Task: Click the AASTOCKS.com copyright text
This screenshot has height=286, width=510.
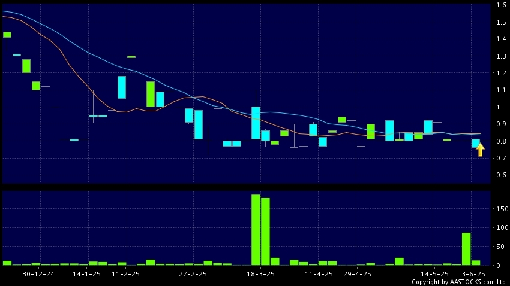Action: pyautogui.click(x=459, y=282)
